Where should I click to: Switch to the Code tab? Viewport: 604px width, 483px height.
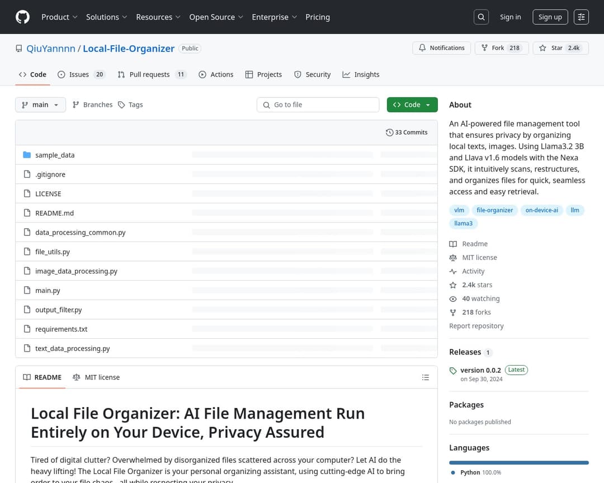(x=33, y=74)
